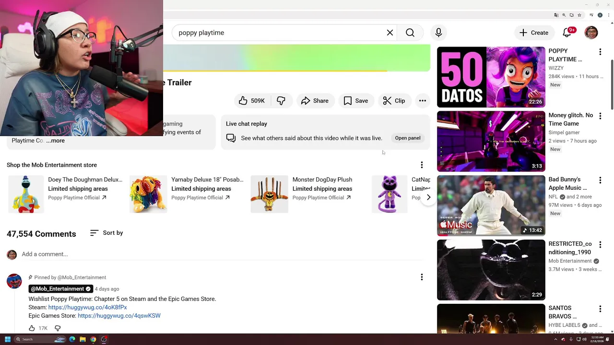Click the Chrome zoom magnifier icon

(x=564, y=15)
